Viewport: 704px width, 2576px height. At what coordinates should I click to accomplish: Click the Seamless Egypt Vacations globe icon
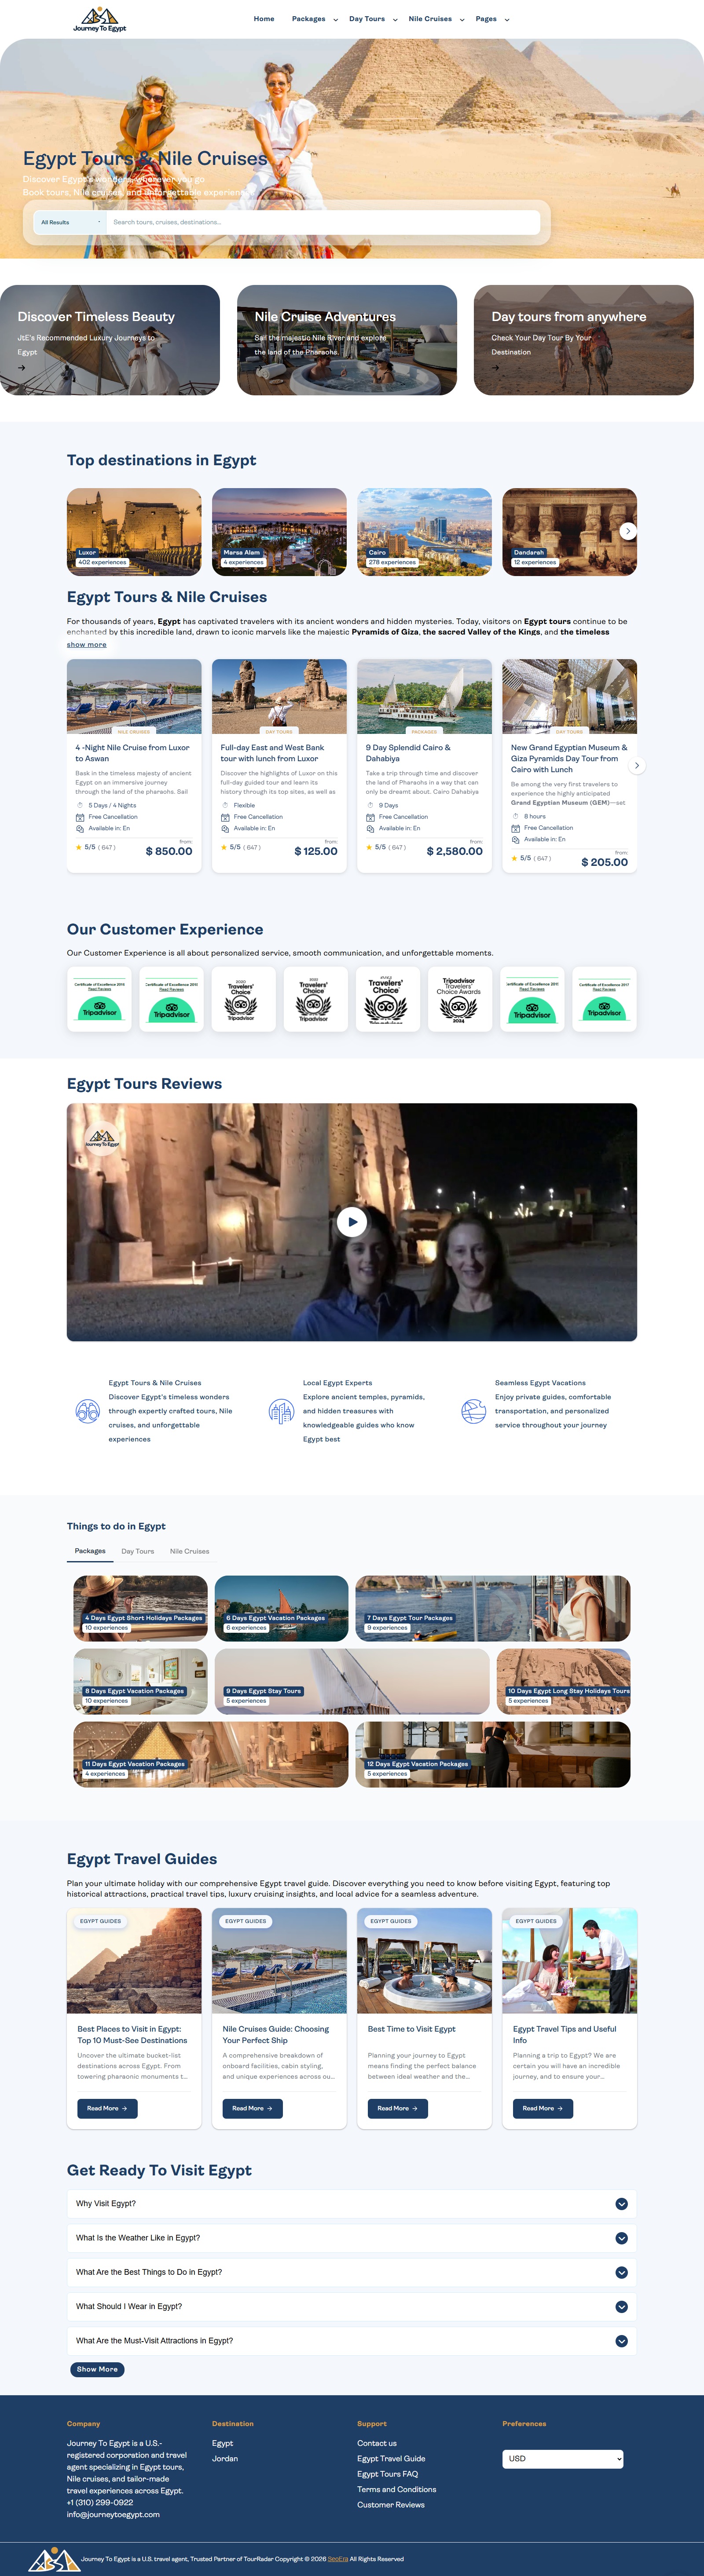(x=473, y=1411)
